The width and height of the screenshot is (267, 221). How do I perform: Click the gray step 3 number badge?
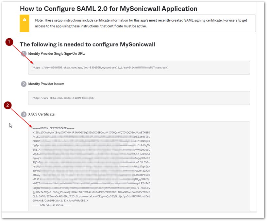coord(24,114)
